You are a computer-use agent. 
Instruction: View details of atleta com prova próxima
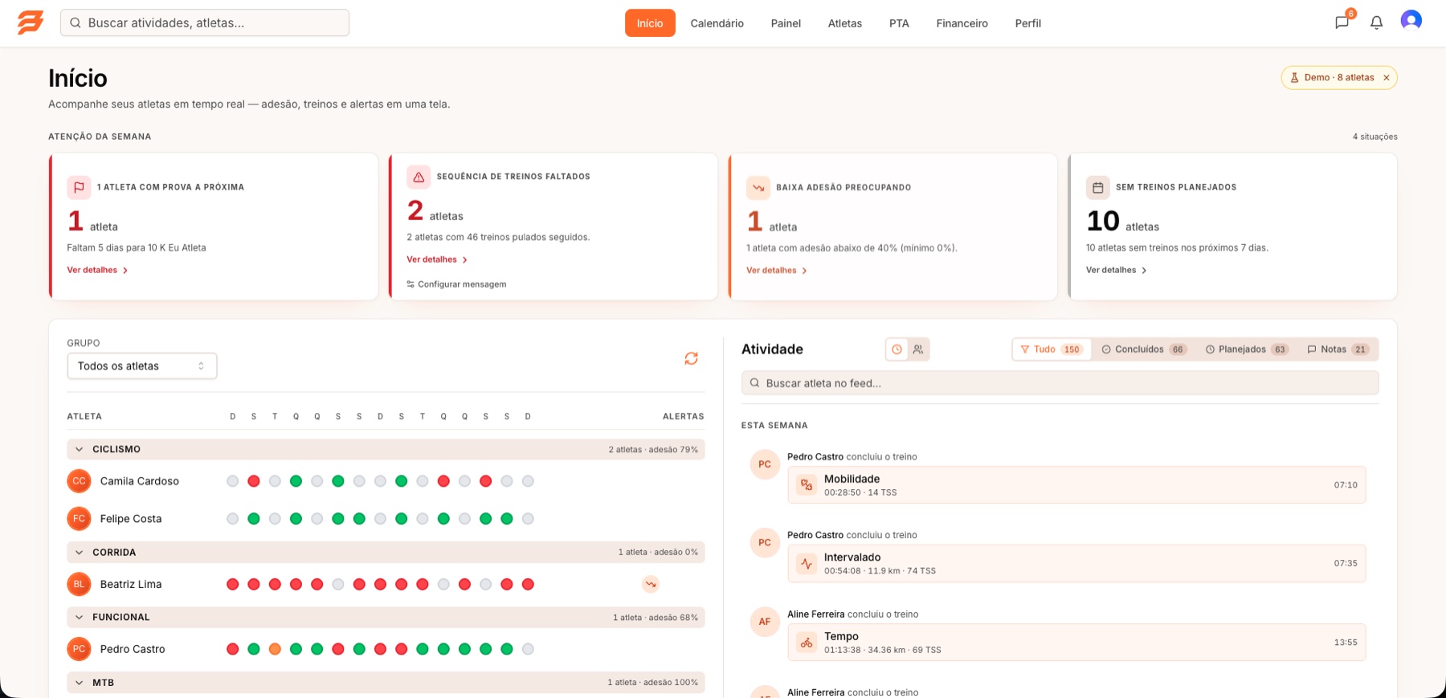[x=97, y=270]
